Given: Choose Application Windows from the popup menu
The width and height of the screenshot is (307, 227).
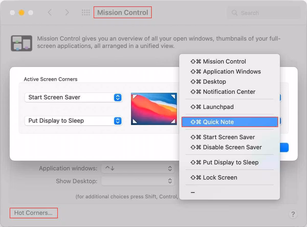Looking at the screenshot, I should point(229,71).
